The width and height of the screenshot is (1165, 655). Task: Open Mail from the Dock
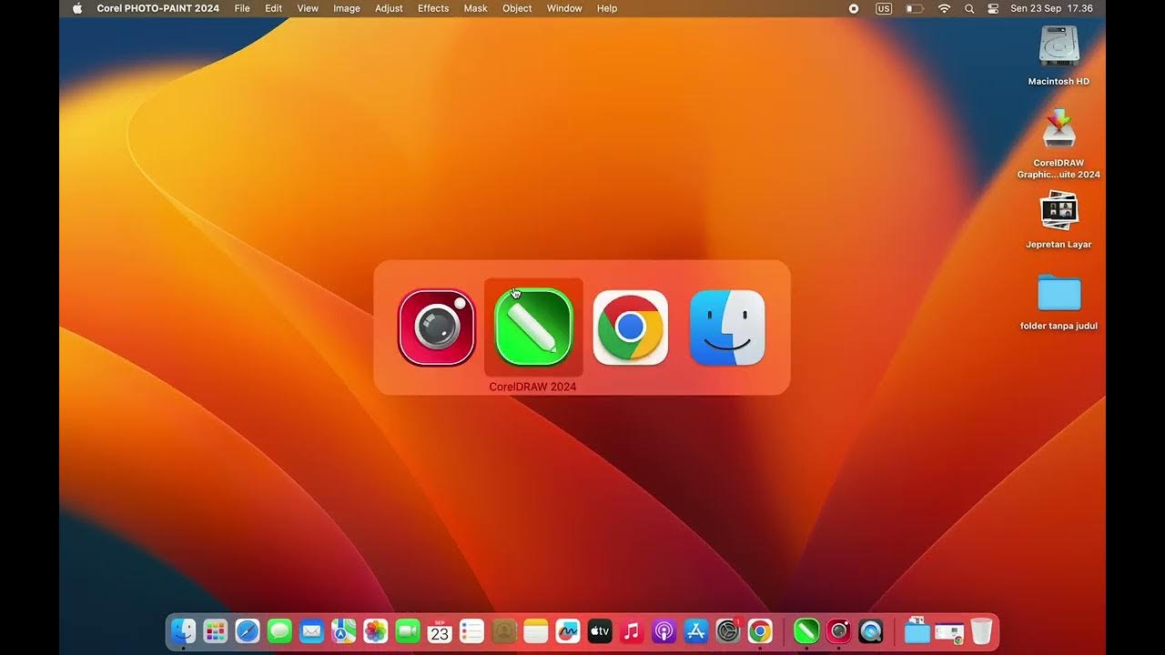tap(311, 630)
